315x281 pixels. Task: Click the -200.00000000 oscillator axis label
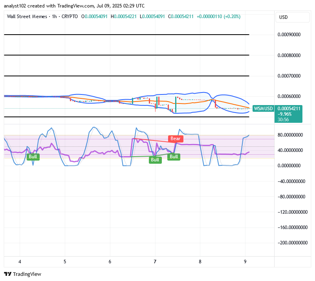pyautogui.click(x=293, y=243)
